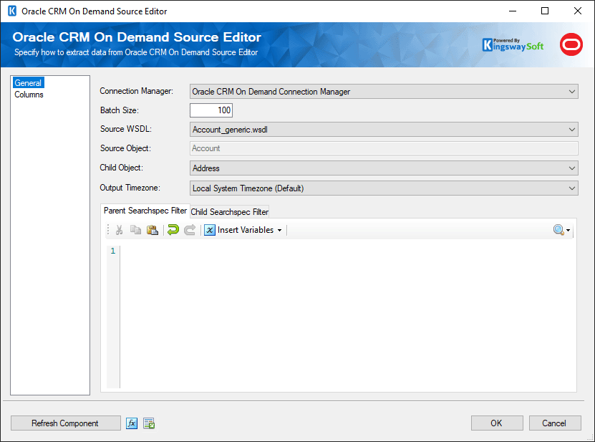Viewport: 595px width, 442px height.
Task: Select the Columns page
Action: point(29,95)
